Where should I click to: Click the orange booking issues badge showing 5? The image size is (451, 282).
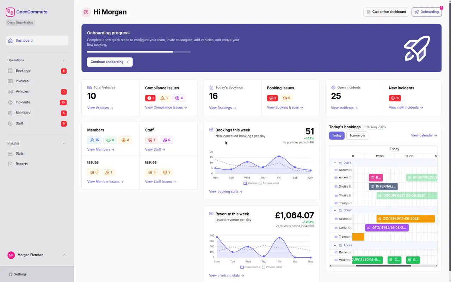click(286, 98)
